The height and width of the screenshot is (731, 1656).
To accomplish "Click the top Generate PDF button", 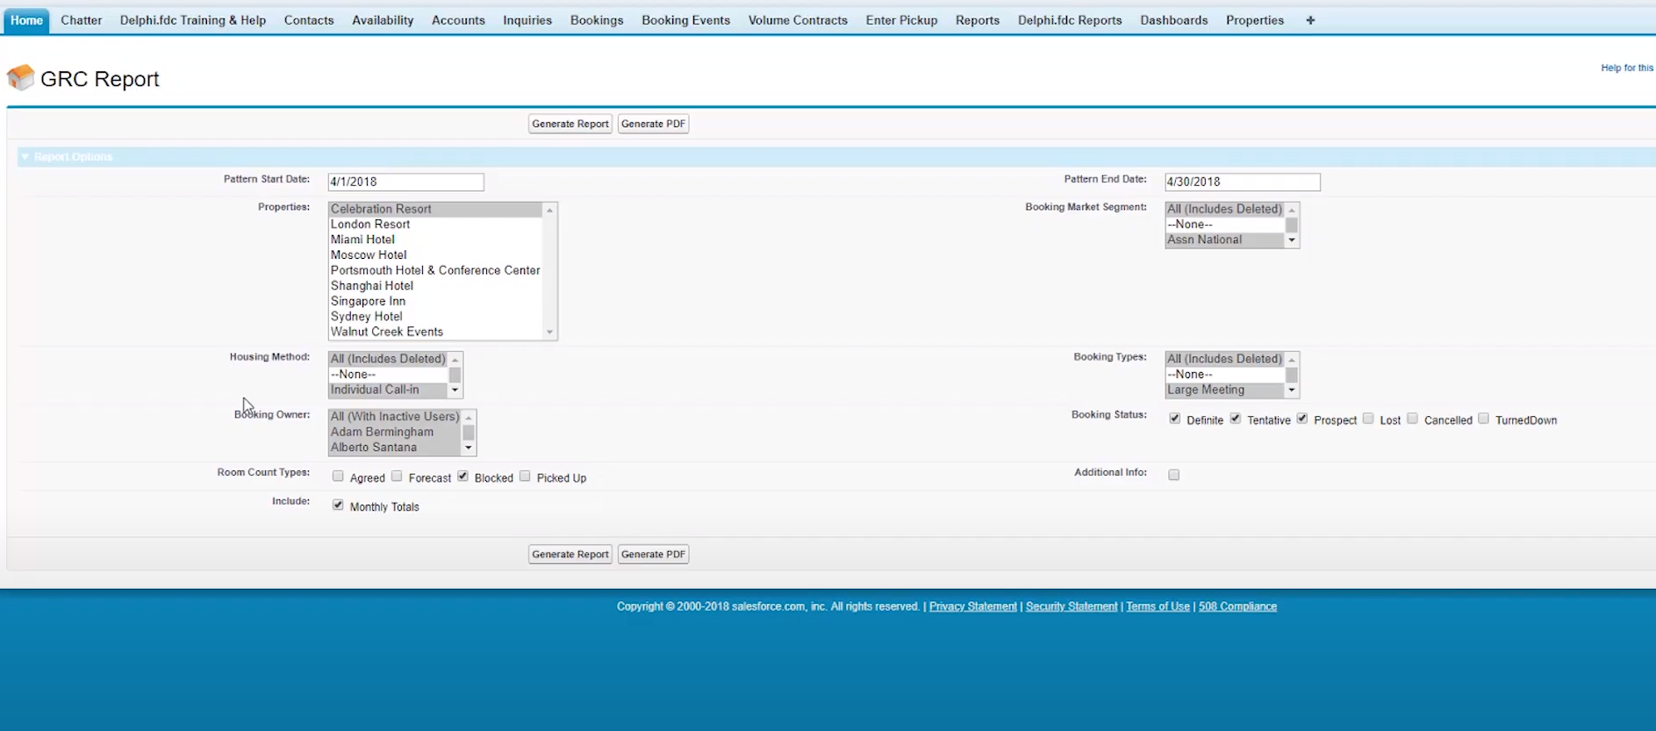I will tap(653, 124).
